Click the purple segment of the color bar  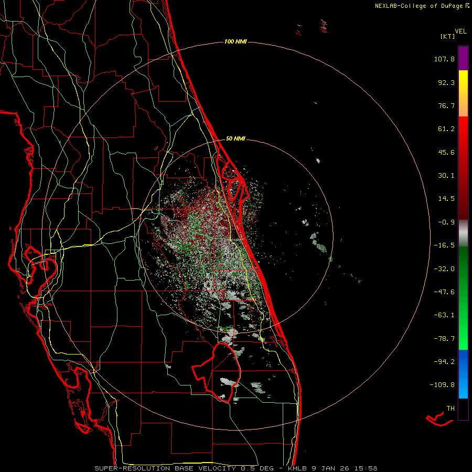click(x=463, y=58)
